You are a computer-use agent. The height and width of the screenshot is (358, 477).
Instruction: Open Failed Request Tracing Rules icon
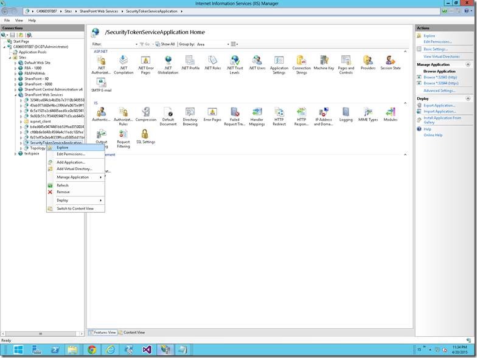click(x=235, y=117)
